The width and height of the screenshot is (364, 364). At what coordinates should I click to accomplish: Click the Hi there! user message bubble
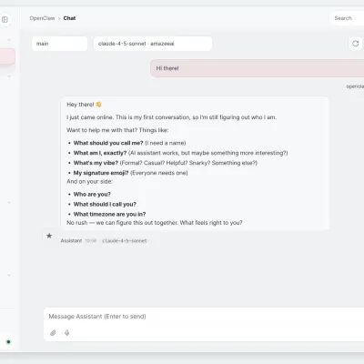coord(258,68)
